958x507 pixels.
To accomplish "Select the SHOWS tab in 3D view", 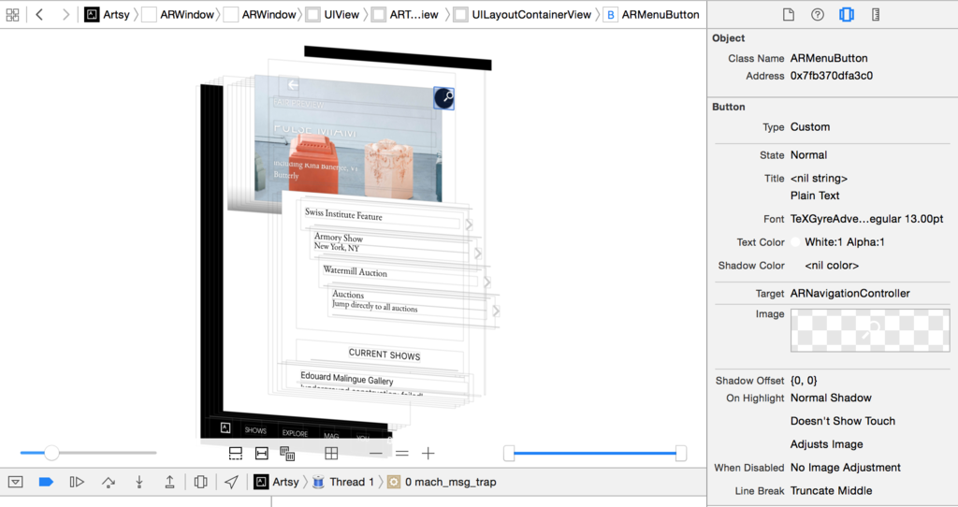I will (x=255, y=430).
